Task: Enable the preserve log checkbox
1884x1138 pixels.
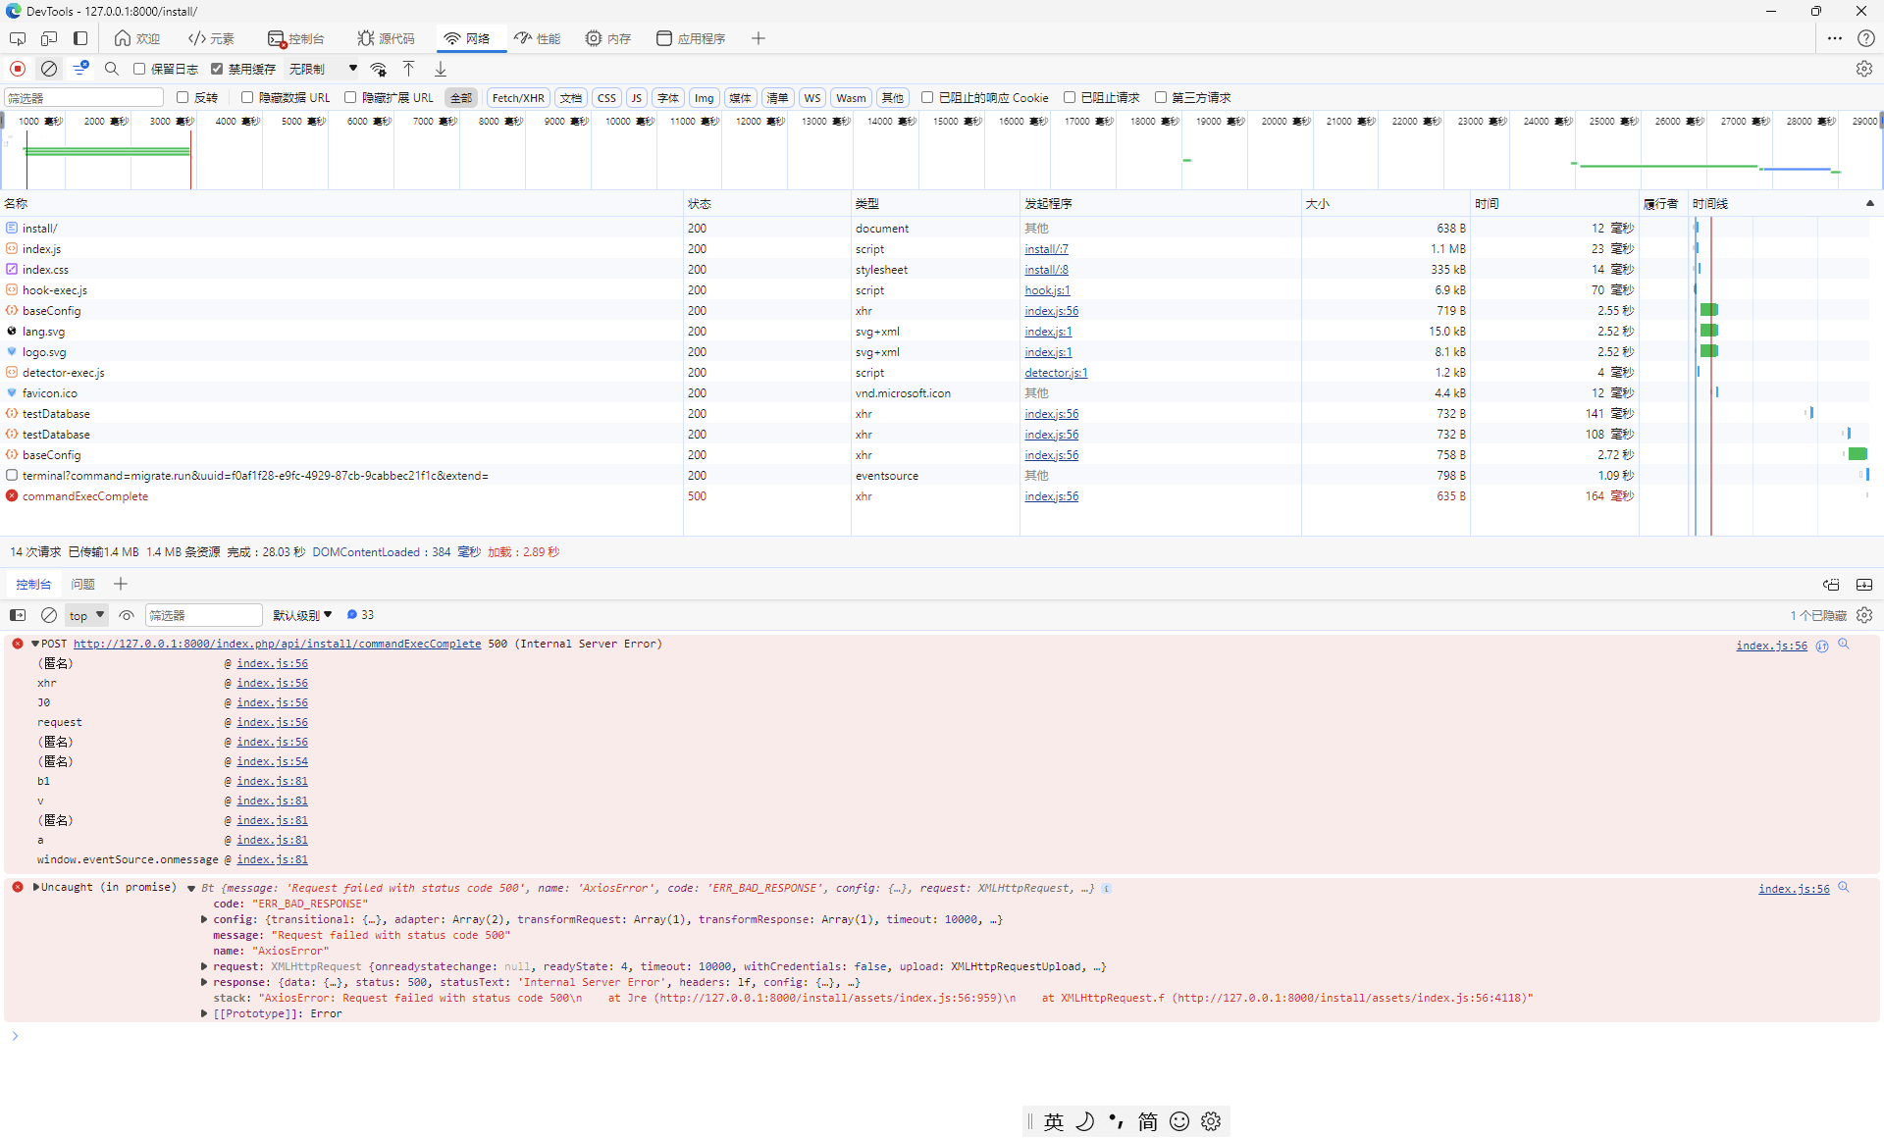Action: 139,69
